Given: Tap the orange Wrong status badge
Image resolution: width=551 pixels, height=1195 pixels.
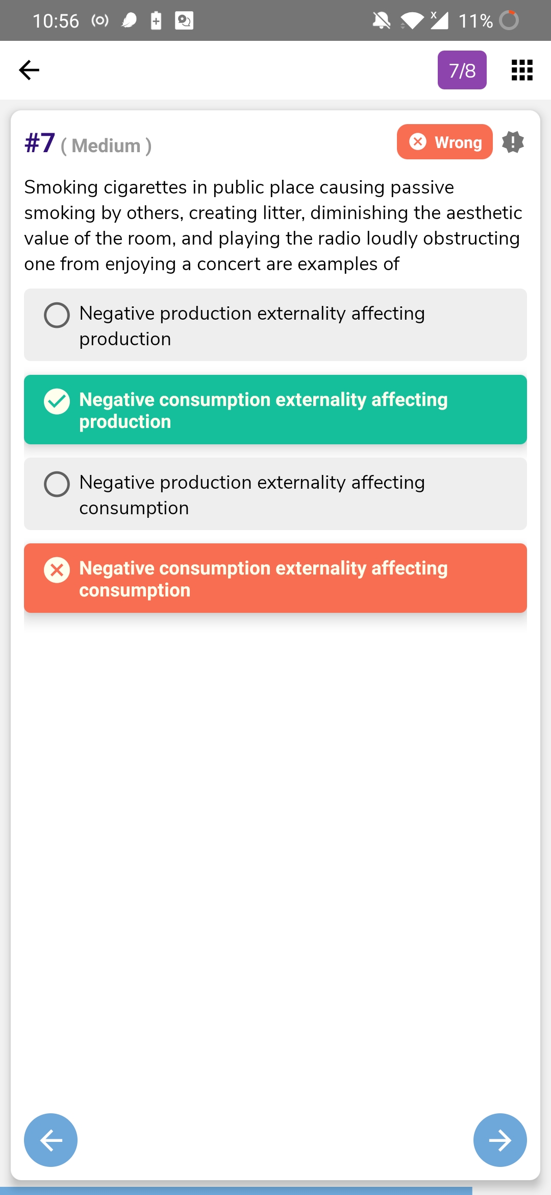Looking at the screenshot, I should click(x=444, y=142).
